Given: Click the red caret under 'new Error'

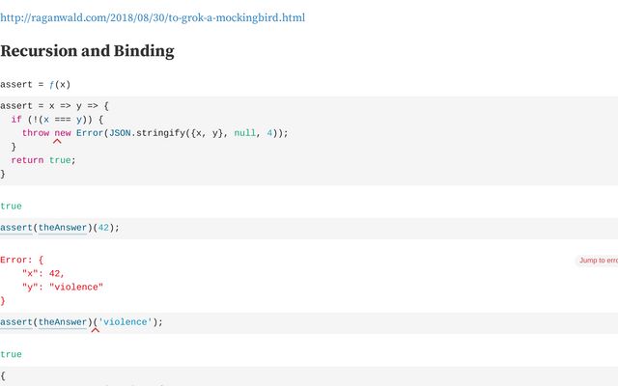Looking at the screenshot, I should coord(57,141).
